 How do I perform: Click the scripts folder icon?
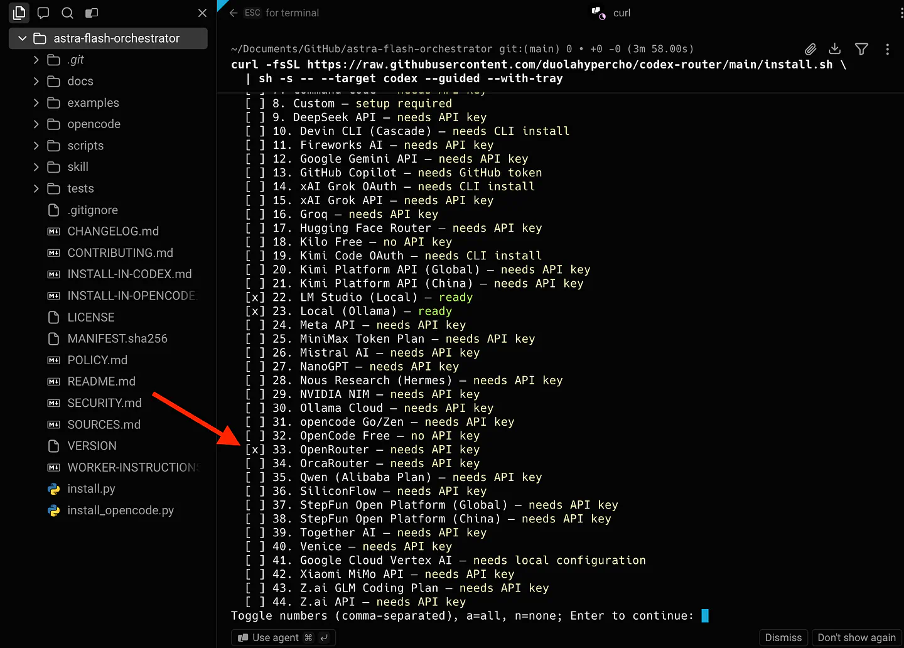point(54,146)
